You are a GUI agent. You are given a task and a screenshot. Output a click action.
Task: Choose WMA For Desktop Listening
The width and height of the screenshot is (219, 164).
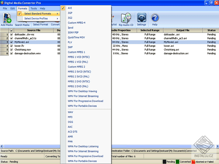(x=86, y=146)
